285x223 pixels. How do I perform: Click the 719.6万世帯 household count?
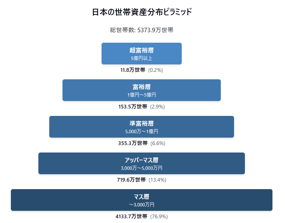click(x=131, y=180)
